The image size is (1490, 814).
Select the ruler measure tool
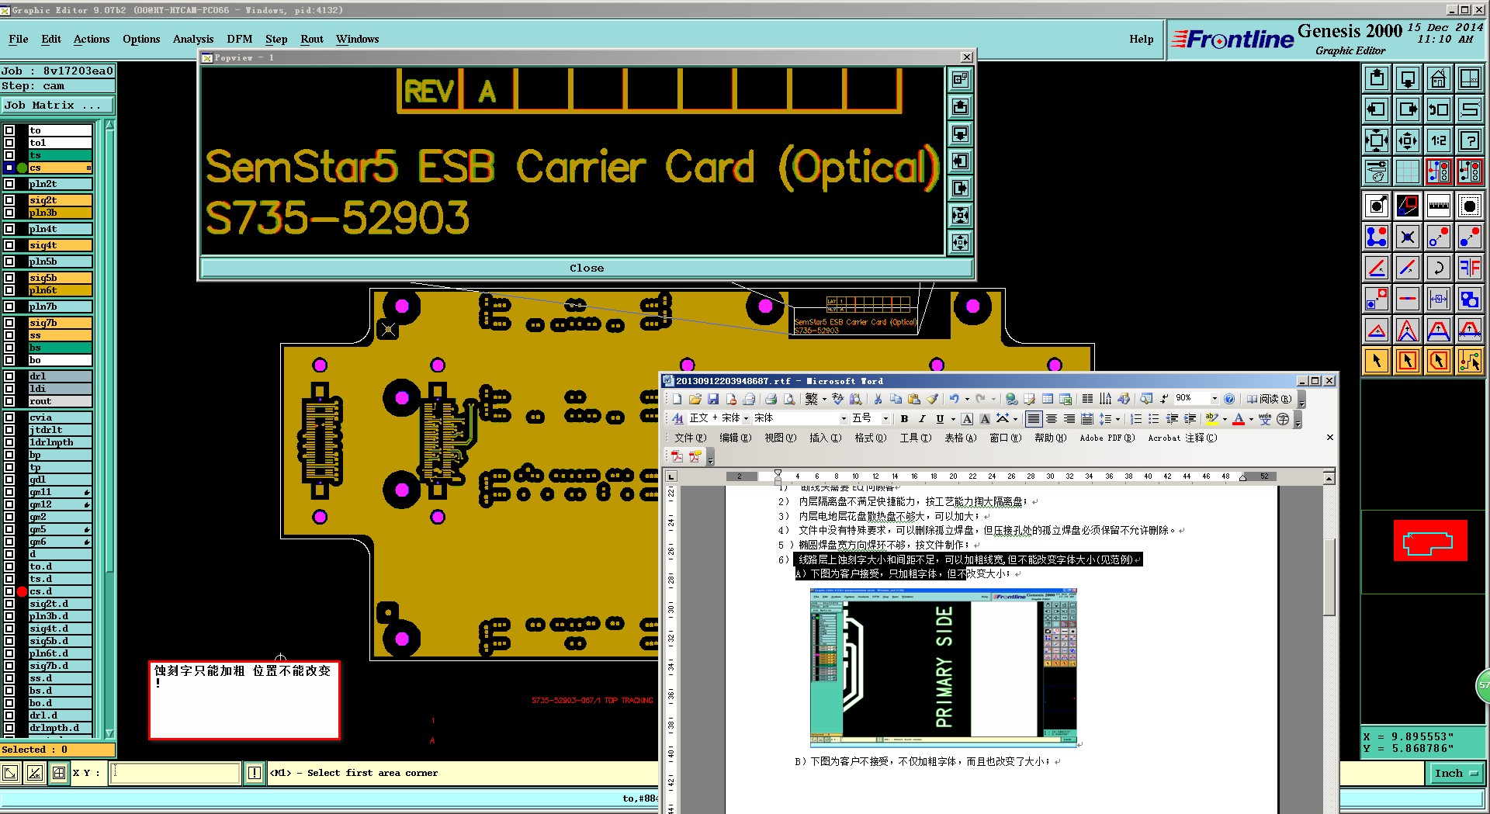[1438, 206]
